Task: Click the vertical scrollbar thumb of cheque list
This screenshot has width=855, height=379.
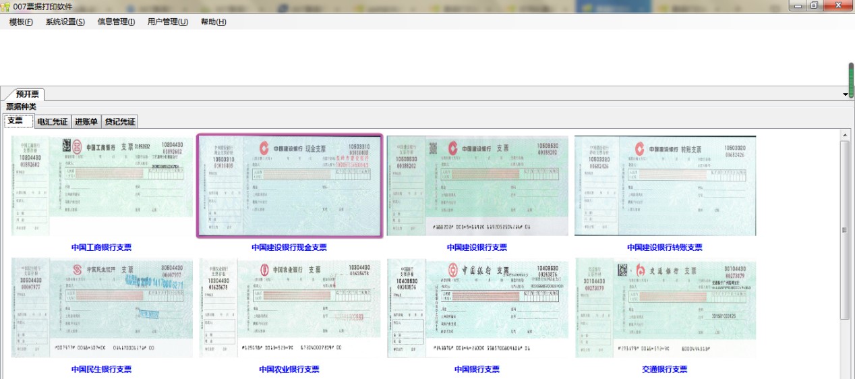Action: (x=845, y=230)
